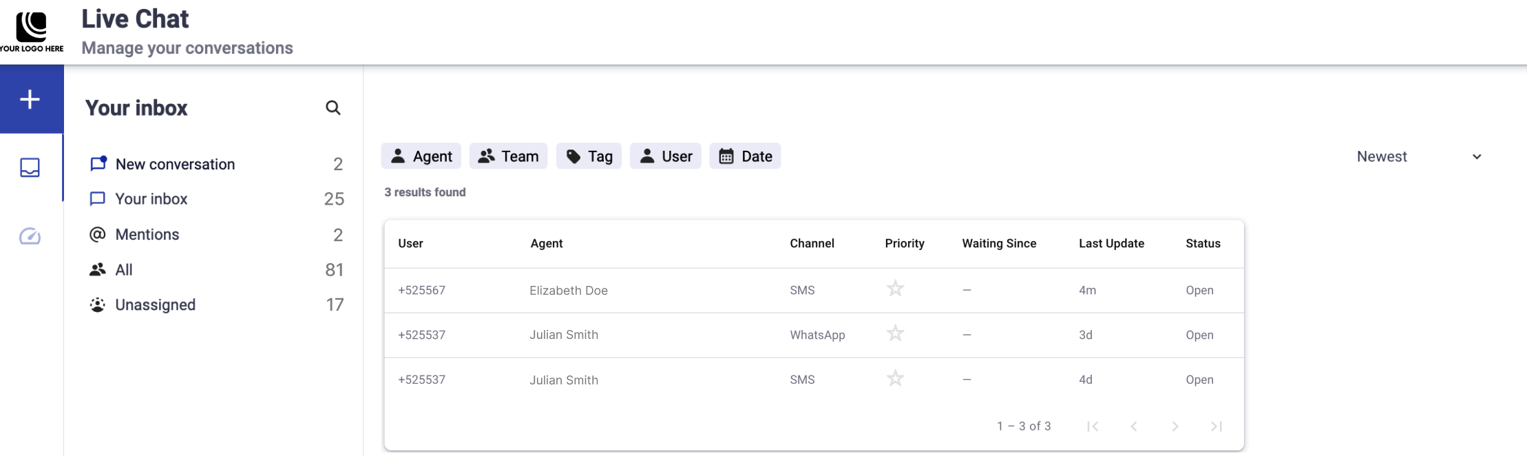Select Unassigned in the sidebar
Viewport: 1527px width, 456px height.
click(155, 305)
